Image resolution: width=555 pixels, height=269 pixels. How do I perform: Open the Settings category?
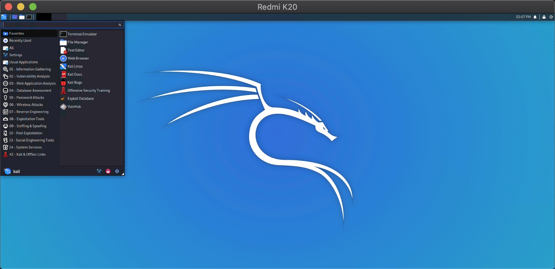tap(30, 55)
